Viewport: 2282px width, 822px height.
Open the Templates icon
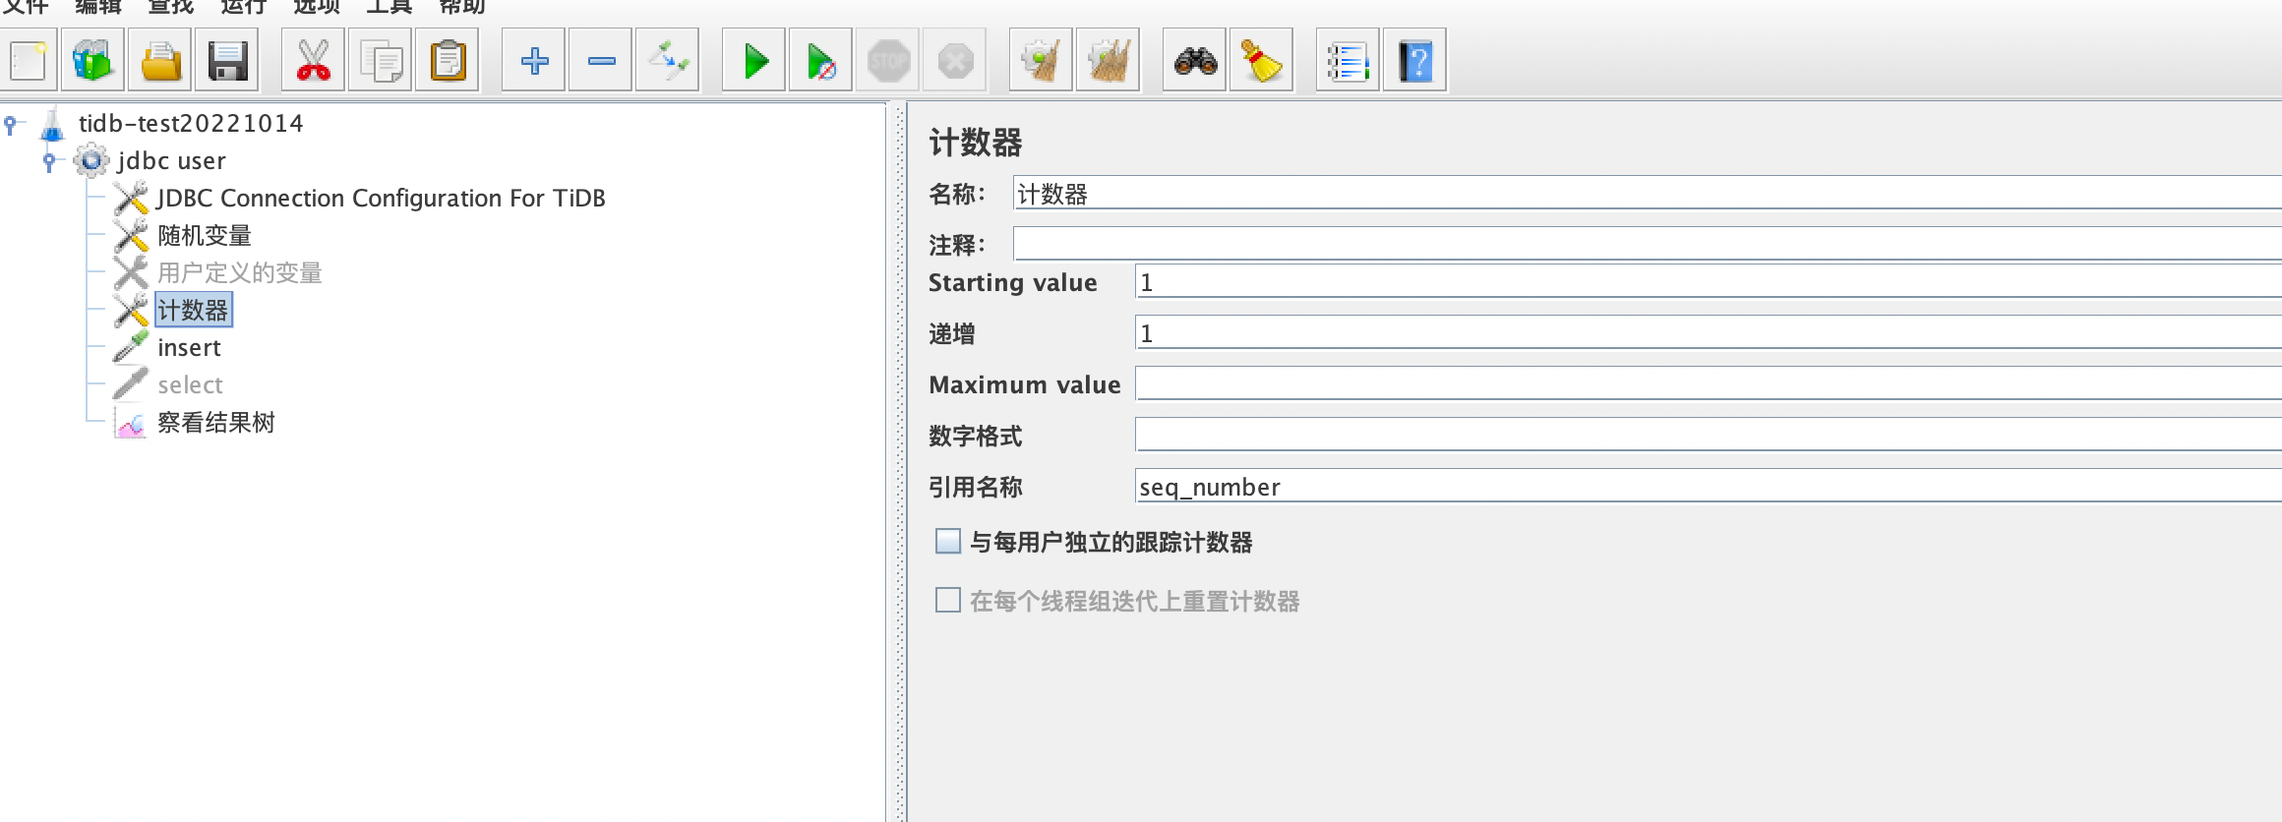(93, 61)
